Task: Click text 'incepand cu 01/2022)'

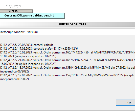Action: [14, 79]
